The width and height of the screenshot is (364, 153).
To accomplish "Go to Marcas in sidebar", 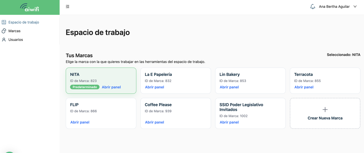I will tap(15, 31).
